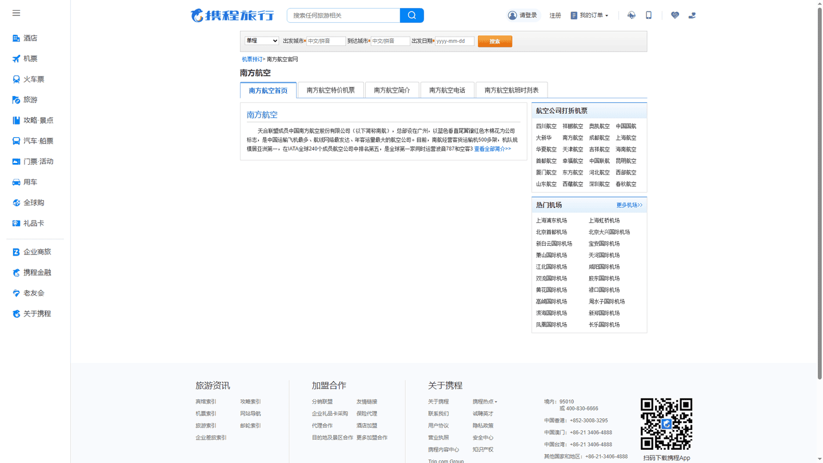Click the mobile phone app icon
Image resolution: width=823 pixels, height=463 pixels.
pos(649,15)
